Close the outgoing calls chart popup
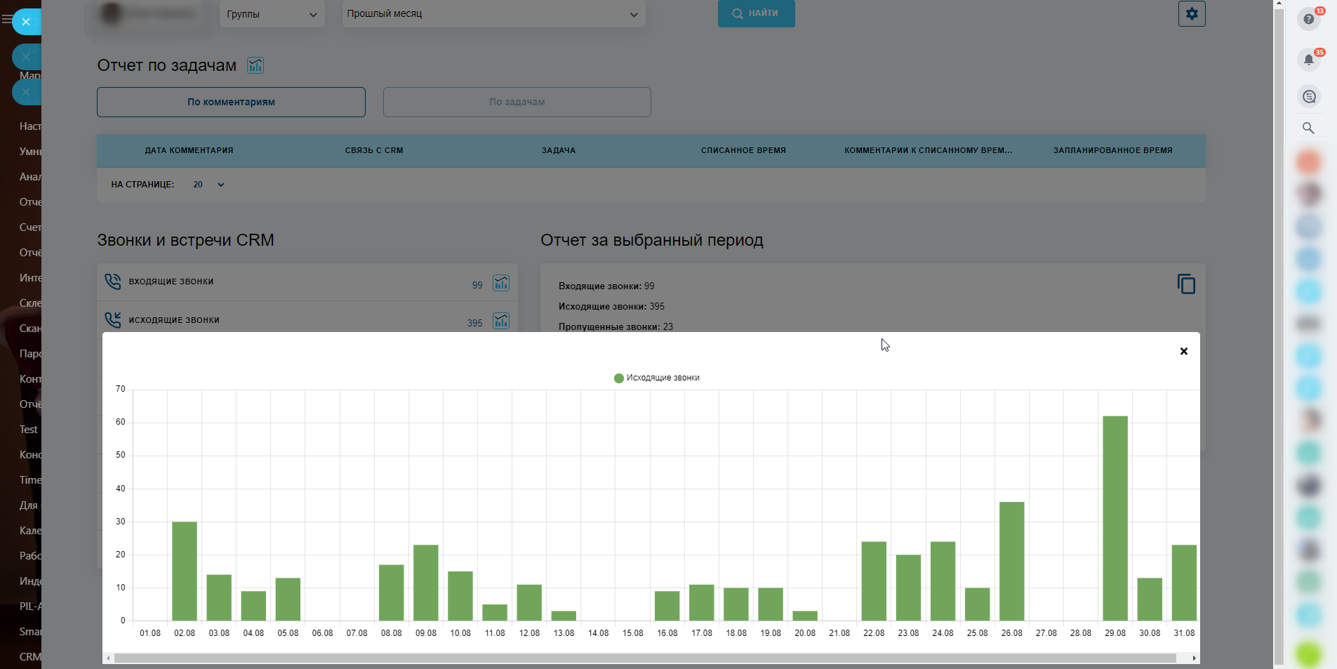Image resolution: width=1337 pixels, height=669 pixels. click(1183, 351)
